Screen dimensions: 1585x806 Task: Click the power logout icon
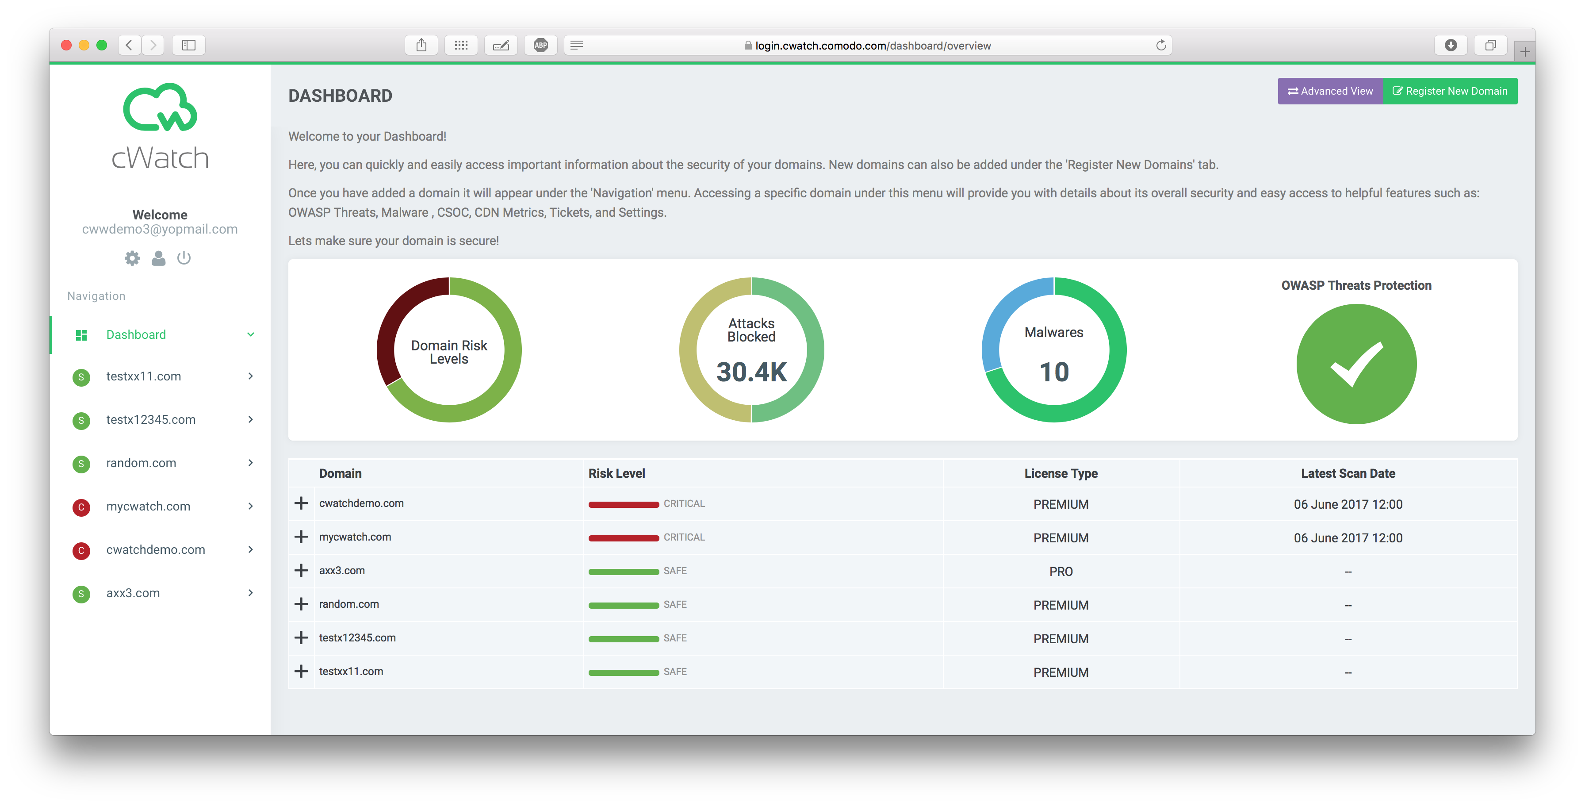(x=184, y=258)
